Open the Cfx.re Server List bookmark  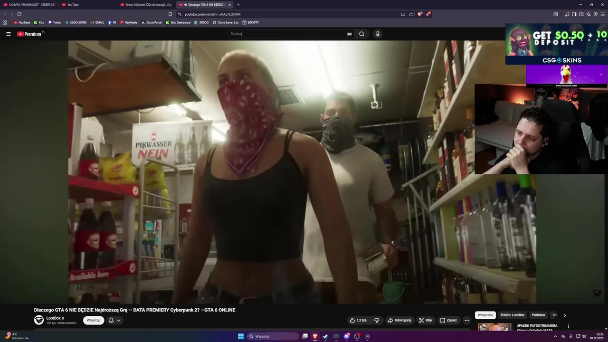tap(226, 22)
